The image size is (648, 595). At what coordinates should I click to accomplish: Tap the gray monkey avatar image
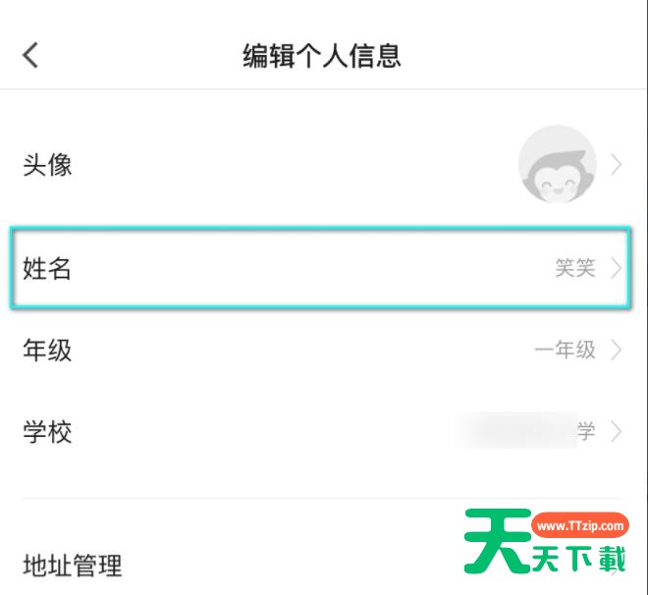[557, 164]
